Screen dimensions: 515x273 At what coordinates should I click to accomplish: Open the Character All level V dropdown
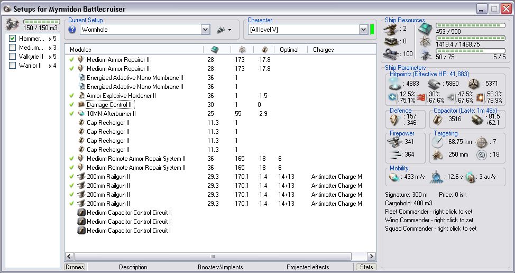[363, 30]
